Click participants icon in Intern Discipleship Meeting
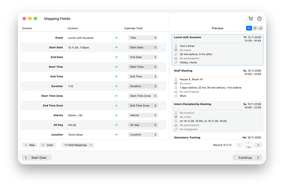This screenshot has height=188, width=284. pyautogui.click(x=176, y=125)
